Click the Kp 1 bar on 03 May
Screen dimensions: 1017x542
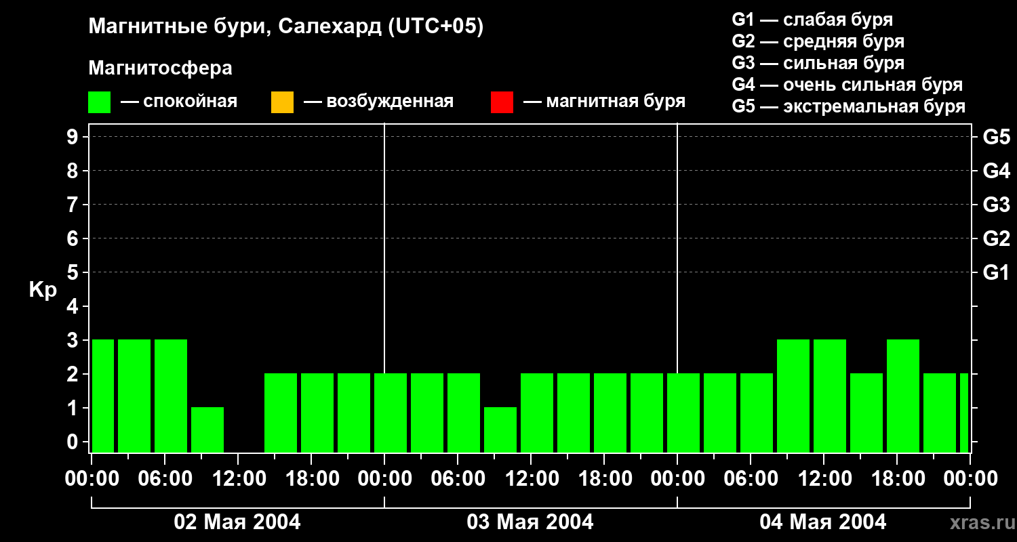click(x=500, y=430)
